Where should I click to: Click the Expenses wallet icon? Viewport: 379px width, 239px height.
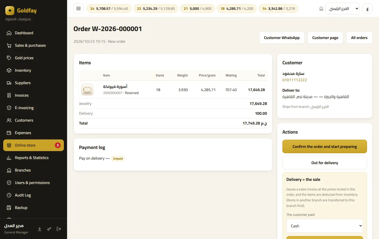(9, 133)
